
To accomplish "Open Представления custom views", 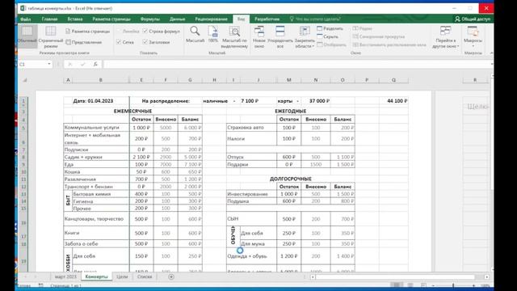I will (84, 42).
